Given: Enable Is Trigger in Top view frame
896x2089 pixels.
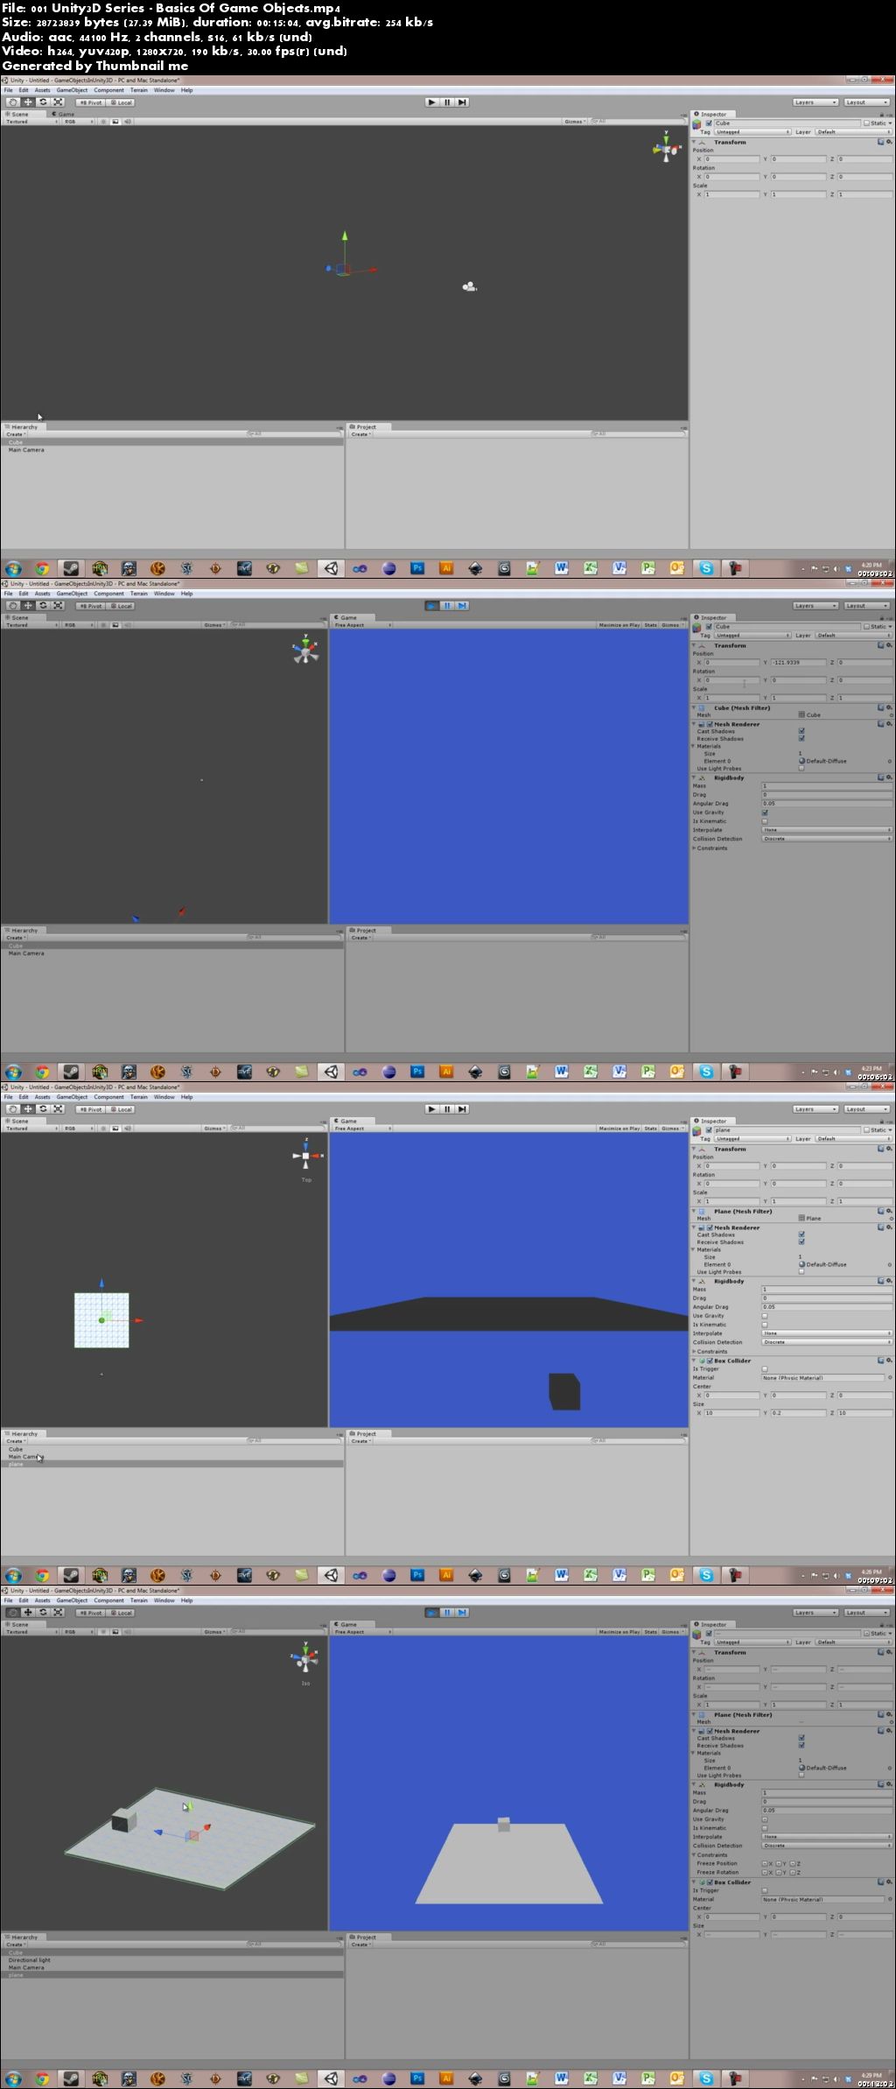Looking at the screenshot, I should 765,1368.
